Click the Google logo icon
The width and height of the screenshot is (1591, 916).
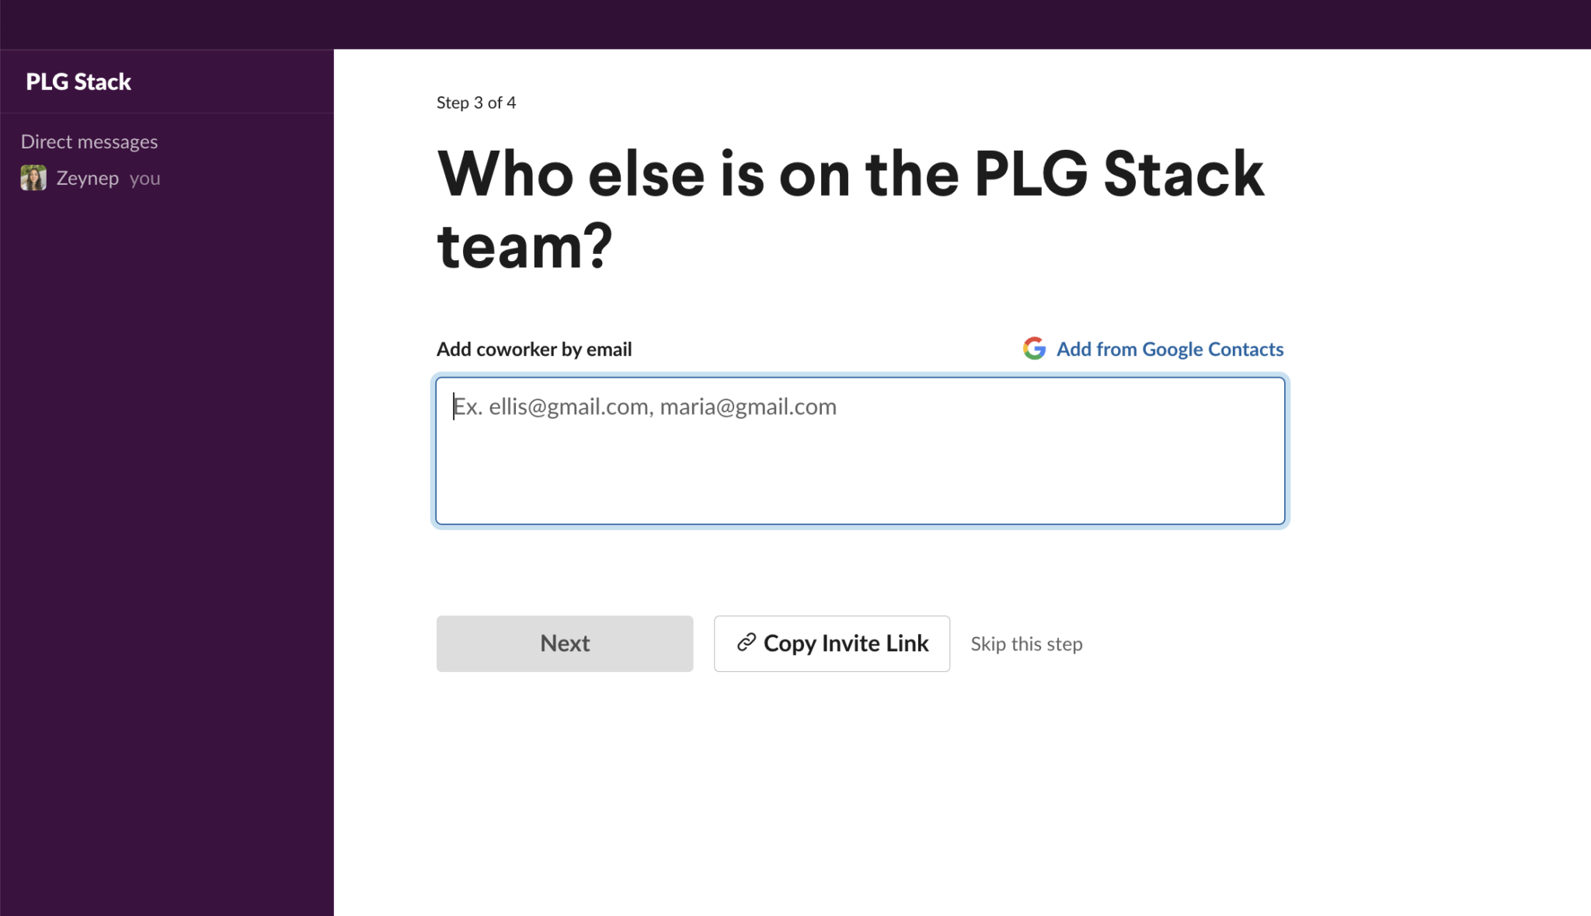click(1034, 349)
